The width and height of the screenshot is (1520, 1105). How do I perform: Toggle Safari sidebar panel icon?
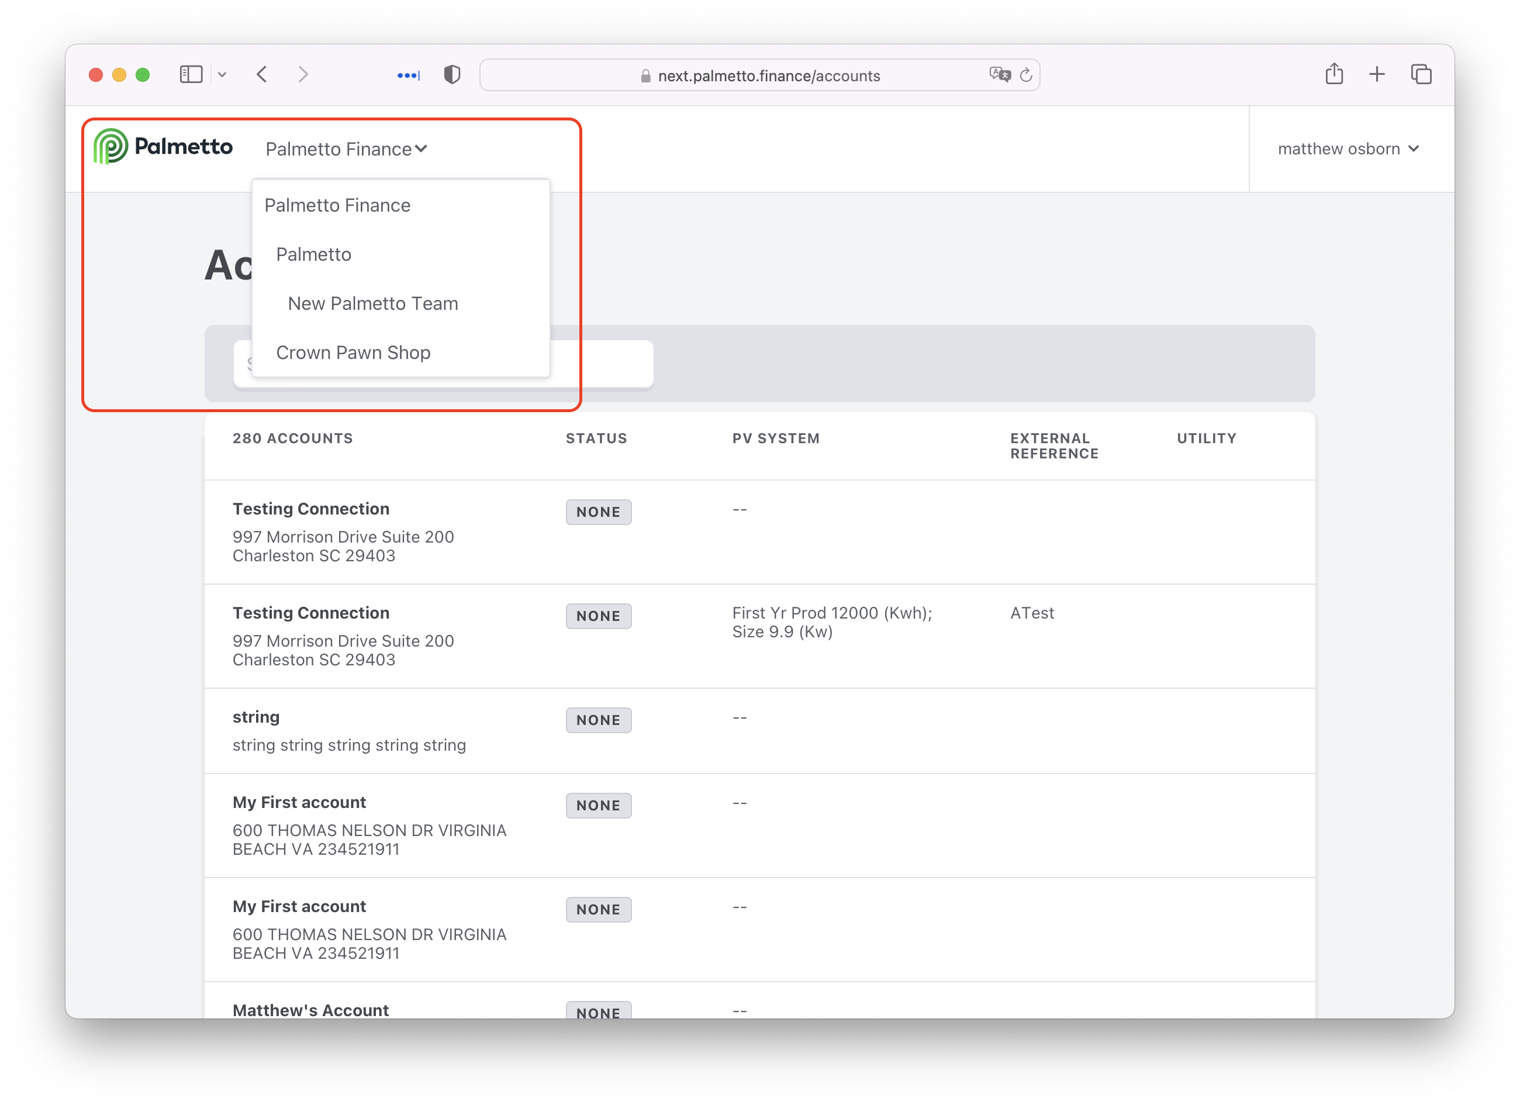point(191,74)
